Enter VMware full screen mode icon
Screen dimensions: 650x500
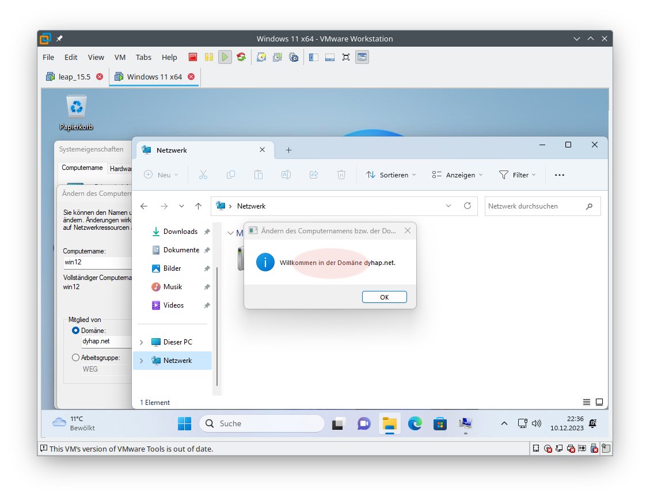tap(346, 57)
